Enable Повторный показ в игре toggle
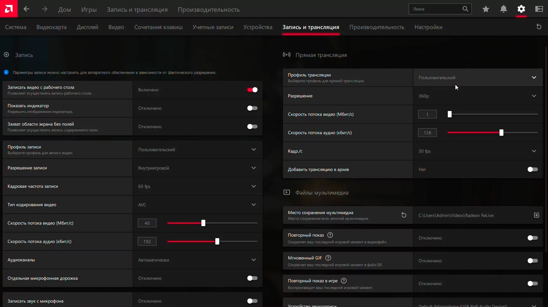Viewport: 548px width, 307px height. click(533, 284)
